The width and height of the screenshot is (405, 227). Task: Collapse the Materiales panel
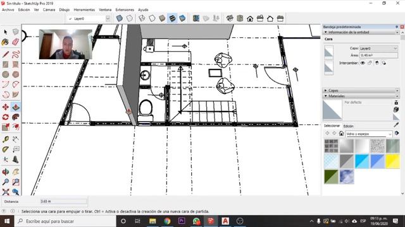pos(325,96)
